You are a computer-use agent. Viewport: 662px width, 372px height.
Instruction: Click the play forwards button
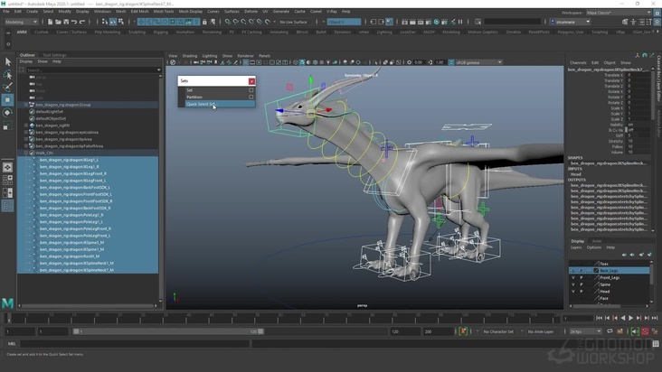tap(630, 318)
